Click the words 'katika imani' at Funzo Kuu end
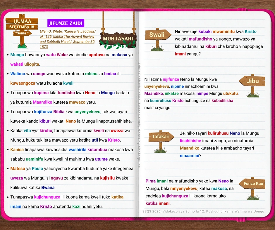Viewport: 275px width, 230px height. click(158, 203)
